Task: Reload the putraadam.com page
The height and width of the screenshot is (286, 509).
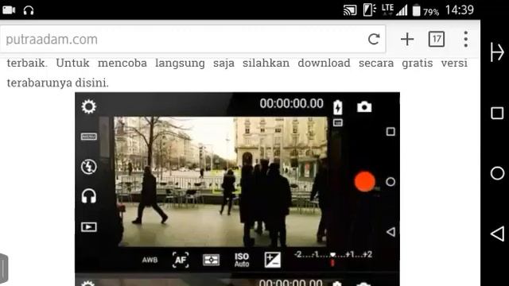Action: pyautogui.click(x=374, y=39)
